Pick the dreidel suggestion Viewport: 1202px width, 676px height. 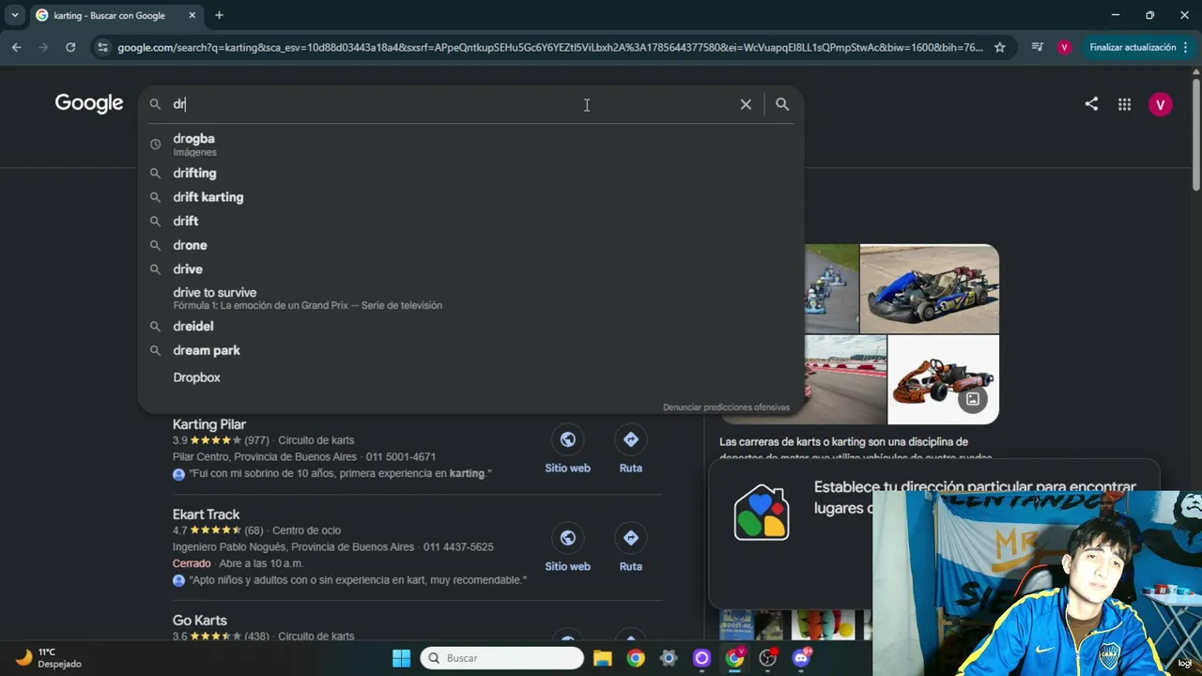(x=470, y=326)
